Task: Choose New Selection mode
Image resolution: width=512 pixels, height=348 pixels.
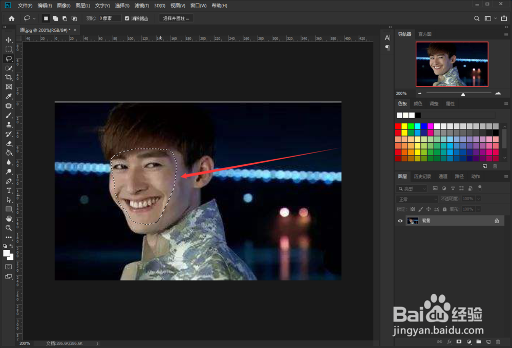Action: click(46, 18)
